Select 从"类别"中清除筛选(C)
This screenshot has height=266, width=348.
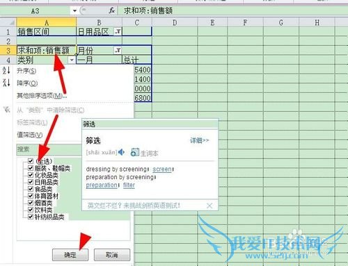click(x=51, y=110)
